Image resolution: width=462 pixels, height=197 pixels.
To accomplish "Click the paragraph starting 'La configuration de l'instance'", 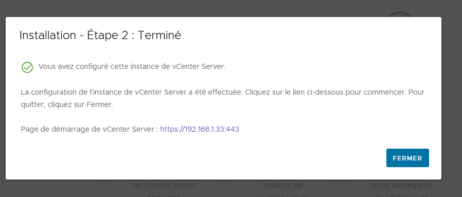I will click(222, 98).
